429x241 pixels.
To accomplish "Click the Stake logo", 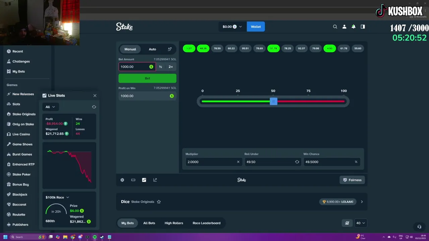I will pyautogui.click(x=124, y=26).
